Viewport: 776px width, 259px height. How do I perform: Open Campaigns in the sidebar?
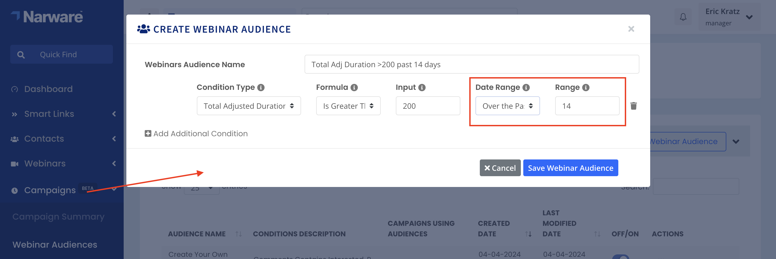[50, 190]
